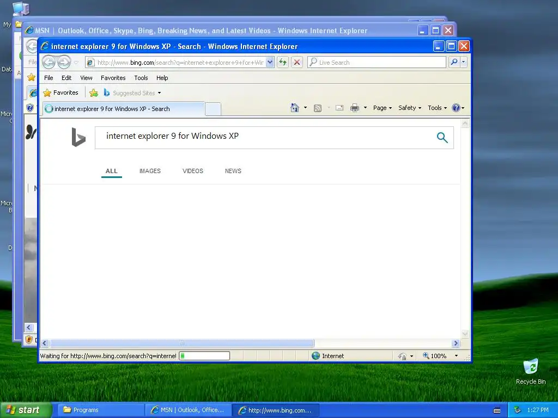Image resolution: width=558 pixels, height=418 pixels.
Task: Click the keyboard icon in the taskbar
Action: click(497, 410)
